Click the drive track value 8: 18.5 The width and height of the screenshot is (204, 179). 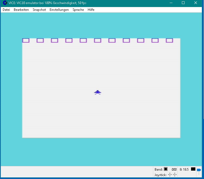184,170
